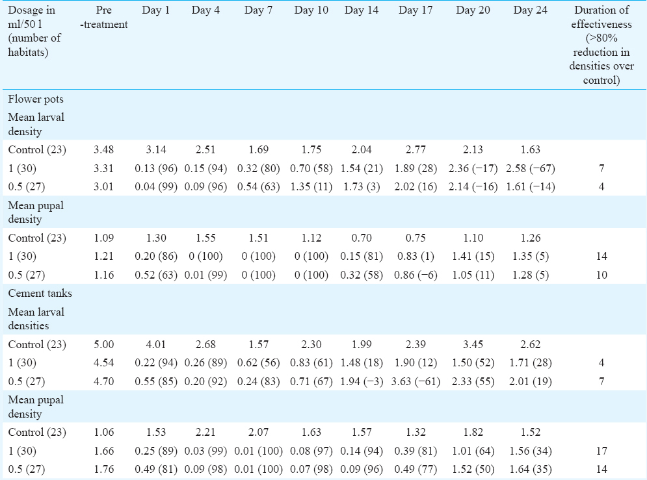Click the cell '0.03 (99)'
The width and height of the screenshot is (647, 480).
tap(205, 451)
